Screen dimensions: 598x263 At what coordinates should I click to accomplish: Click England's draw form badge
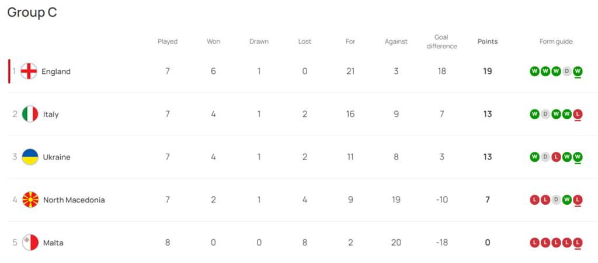click(567, 72)
